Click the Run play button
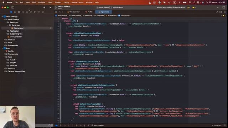 pyautogui.click(x=50, y=7)
